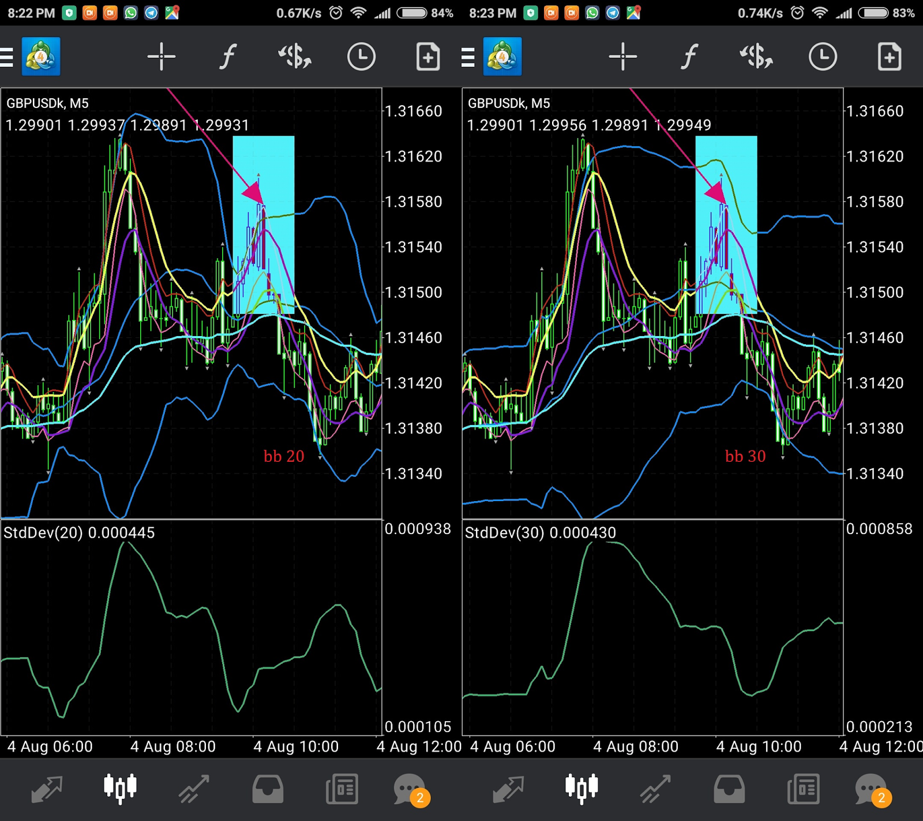The height and width of the screenshot is (821, 923).
Task: Tap the StdDev(20) 0.000445 indicator label
Action: 79,532
